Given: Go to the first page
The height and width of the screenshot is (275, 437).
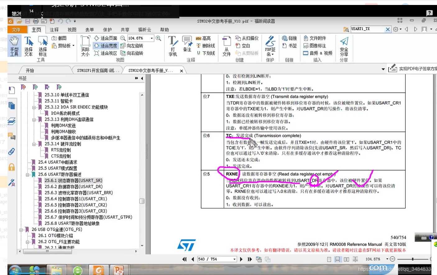Looking at the screenshot, I should click(x=184, y=259).
